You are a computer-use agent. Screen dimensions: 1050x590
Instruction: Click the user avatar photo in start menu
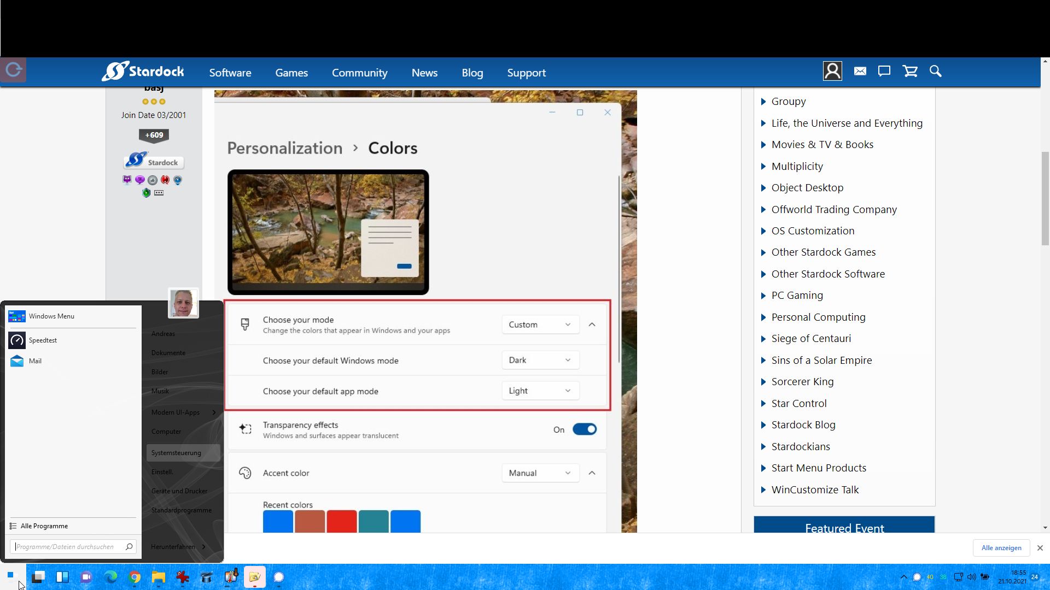click(183, 303)
